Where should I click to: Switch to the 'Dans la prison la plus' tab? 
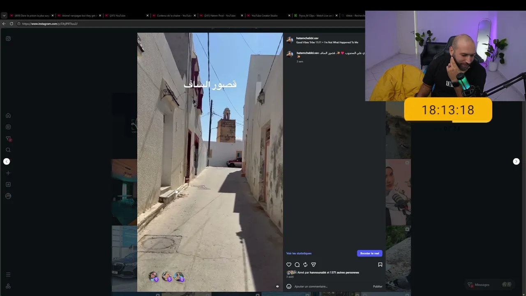32,16
